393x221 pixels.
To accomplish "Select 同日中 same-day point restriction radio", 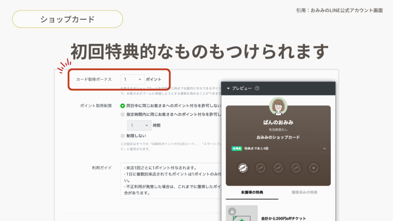I will point(123,106).
